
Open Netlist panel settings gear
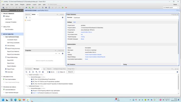click(x=63, y=18)
